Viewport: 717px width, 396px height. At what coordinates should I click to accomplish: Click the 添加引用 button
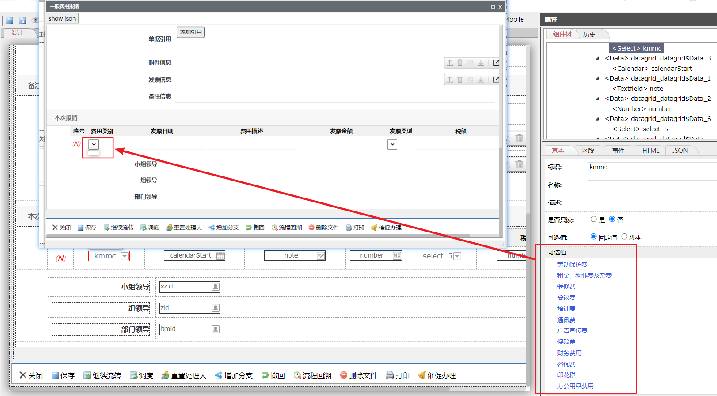click(x=191, y=32)
